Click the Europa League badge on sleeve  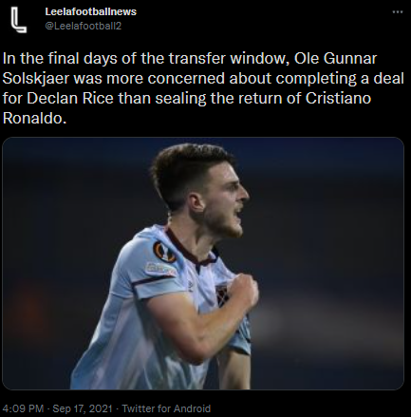[x=164, y=252]
